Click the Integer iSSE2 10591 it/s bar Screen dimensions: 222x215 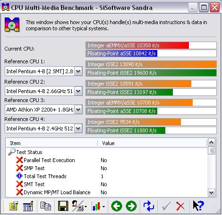pos(151,84)
